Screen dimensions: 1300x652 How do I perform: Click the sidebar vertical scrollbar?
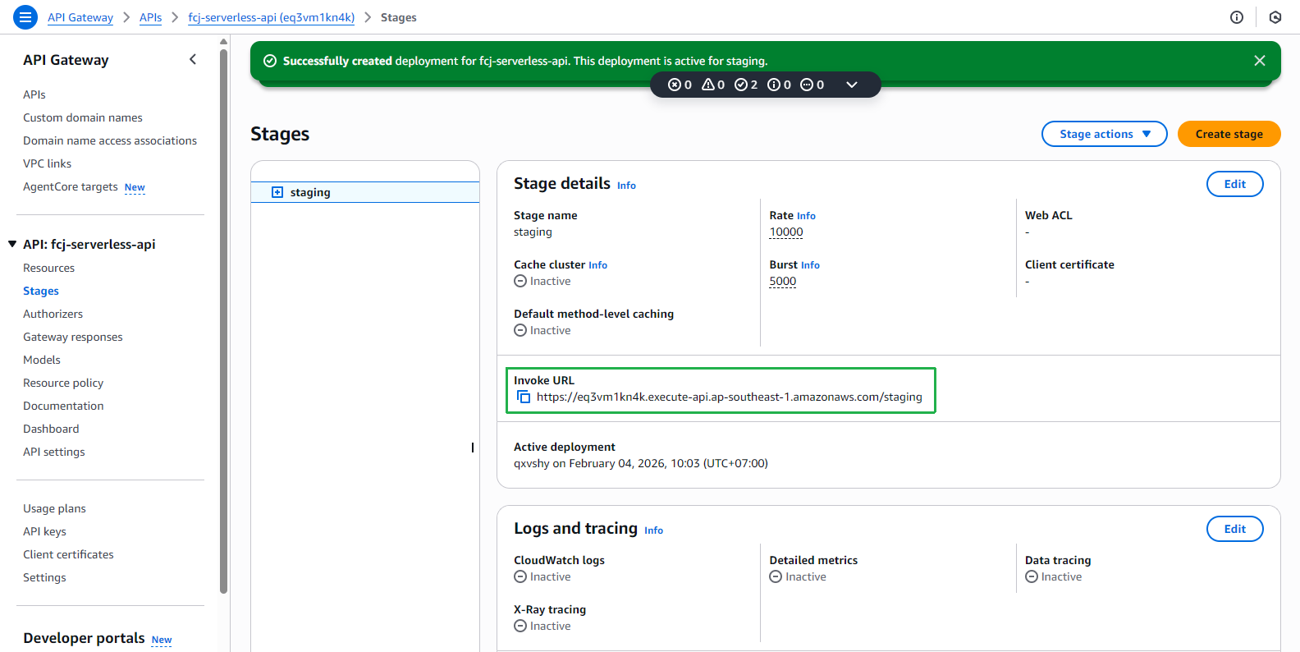(x=223, y=320)
